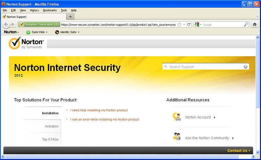This screenshot has width=261, height=160.
Task: Open the list all tabs dropdown arrow
Action: click(x=257, y=16)
